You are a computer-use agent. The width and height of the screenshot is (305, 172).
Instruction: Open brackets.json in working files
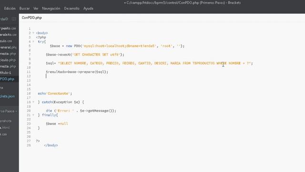(8, 96)
